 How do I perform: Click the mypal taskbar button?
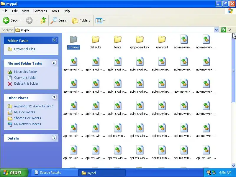tap(102, 173)
